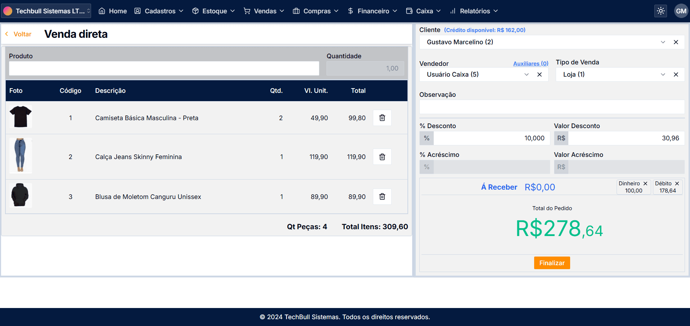Focus the Produto search field
Screen dimensions: 690x326
coord(164,68)
